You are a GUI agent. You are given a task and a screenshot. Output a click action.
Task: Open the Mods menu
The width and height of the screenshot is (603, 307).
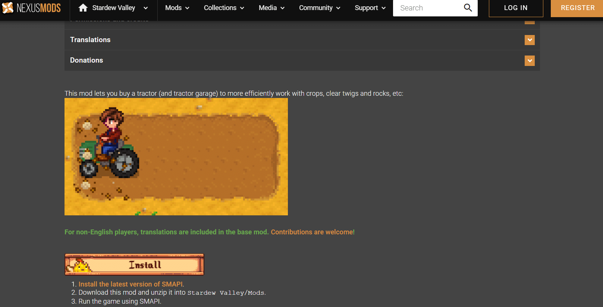pos(177,8)
